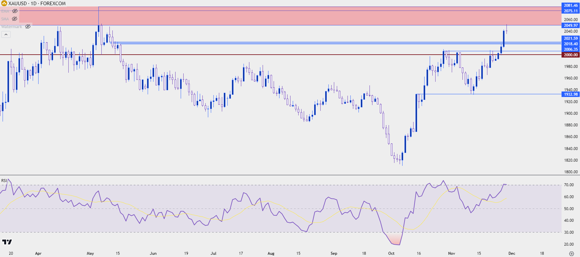The image size is (580, 257).
Task: Toggle EMA indicator visibility eye
Action: pos(15,11)
